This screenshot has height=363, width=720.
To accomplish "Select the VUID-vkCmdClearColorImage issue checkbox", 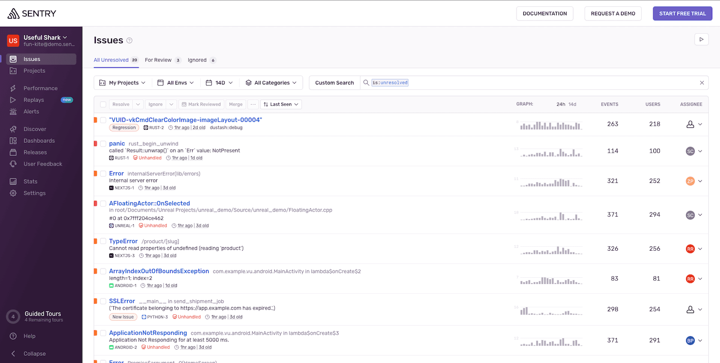I will point(103,120).
